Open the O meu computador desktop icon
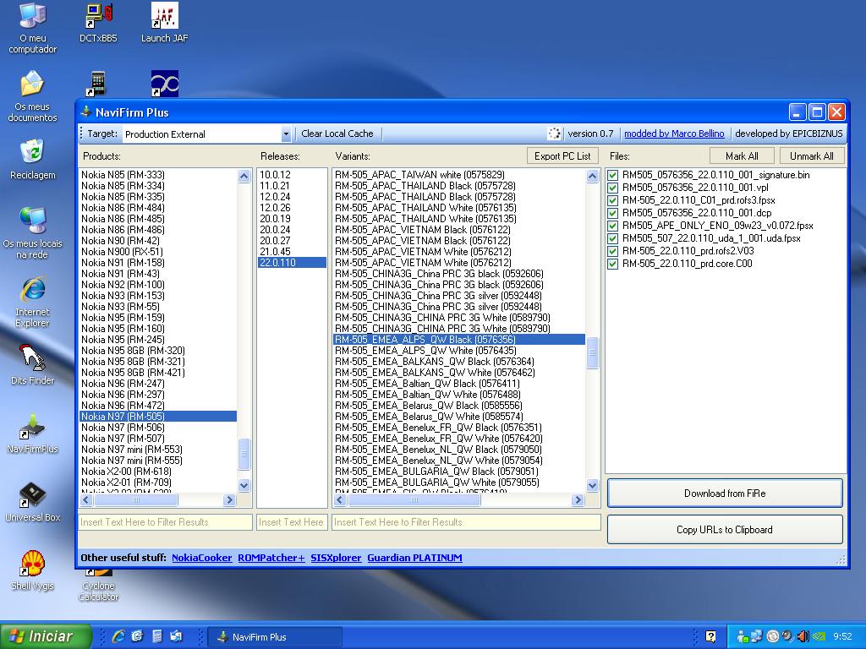This screenshot has width=866, height=649. tap(33, 28)
